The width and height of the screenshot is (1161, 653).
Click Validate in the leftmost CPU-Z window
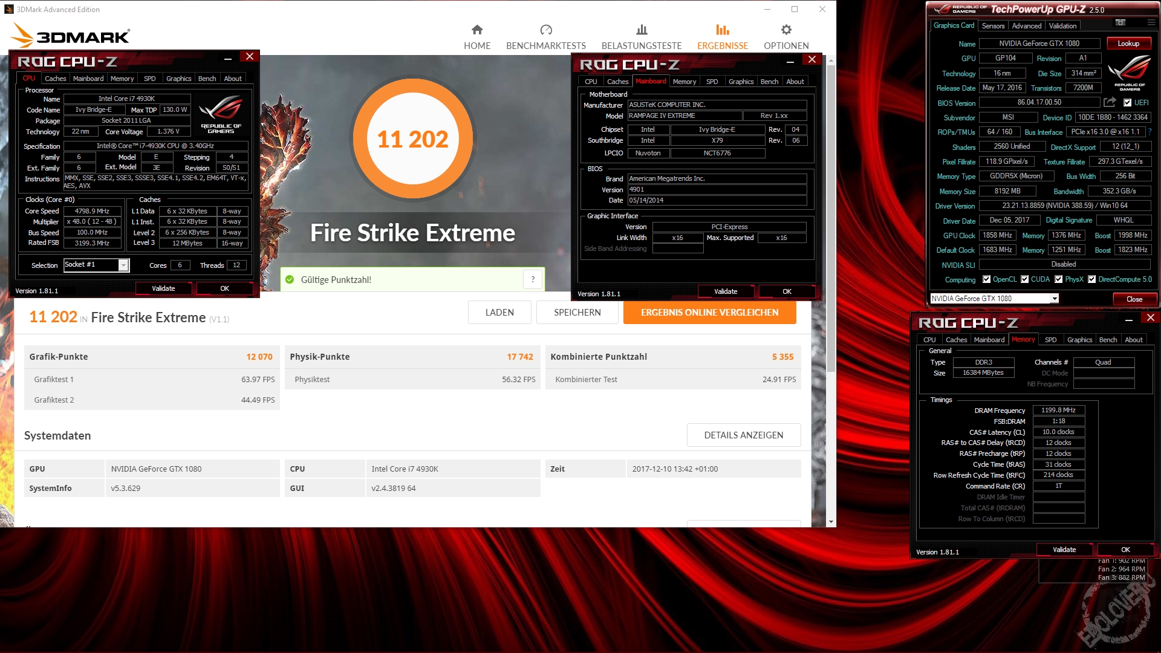(x=163, y=288)
